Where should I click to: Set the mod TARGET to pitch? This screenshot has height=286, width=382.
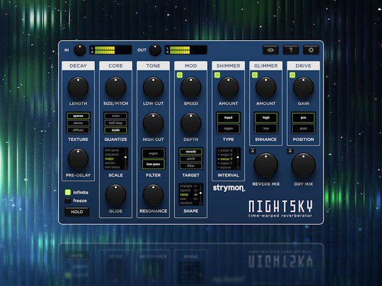tap(191, 159)
